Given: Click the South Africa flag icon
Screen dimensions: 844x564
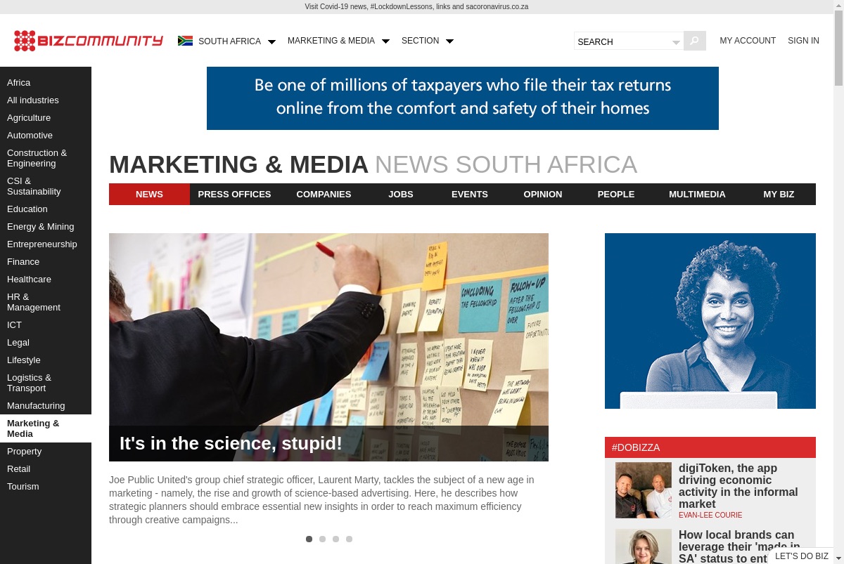Looking at the screenshot, I should pos(185,41).
